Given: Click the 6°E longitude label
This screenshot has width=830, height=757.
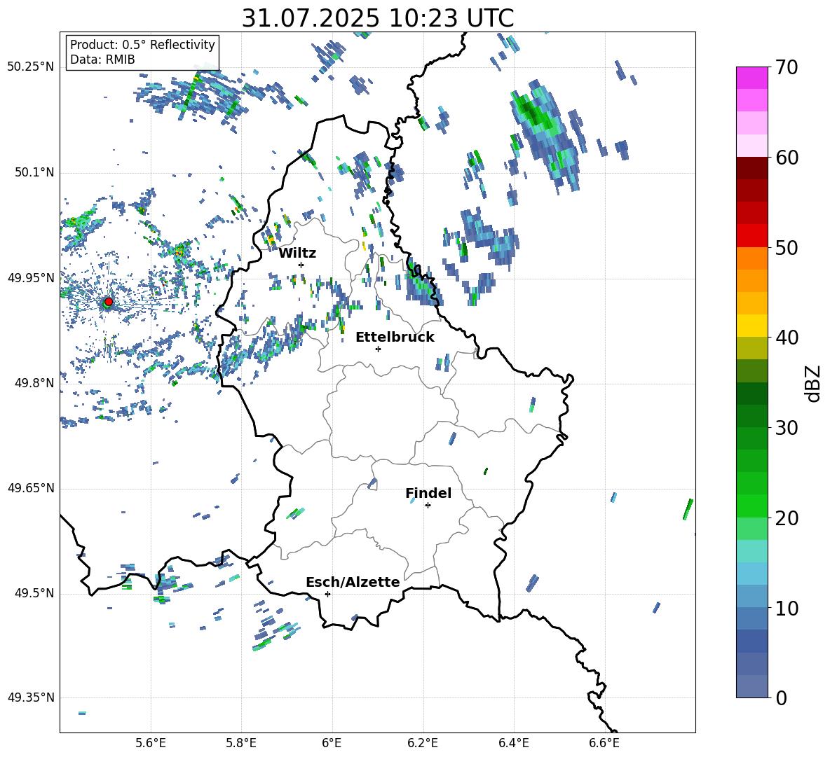Looking at the screenshot, I should click(332, 743).
